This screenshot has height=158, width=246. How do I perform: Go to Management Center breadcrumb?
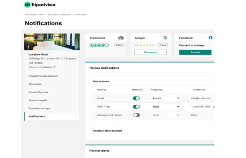34,15
